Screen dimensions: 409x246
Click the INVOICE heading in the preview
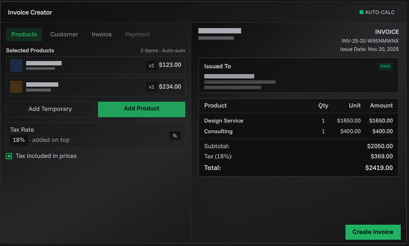click(x=387, y=32)
